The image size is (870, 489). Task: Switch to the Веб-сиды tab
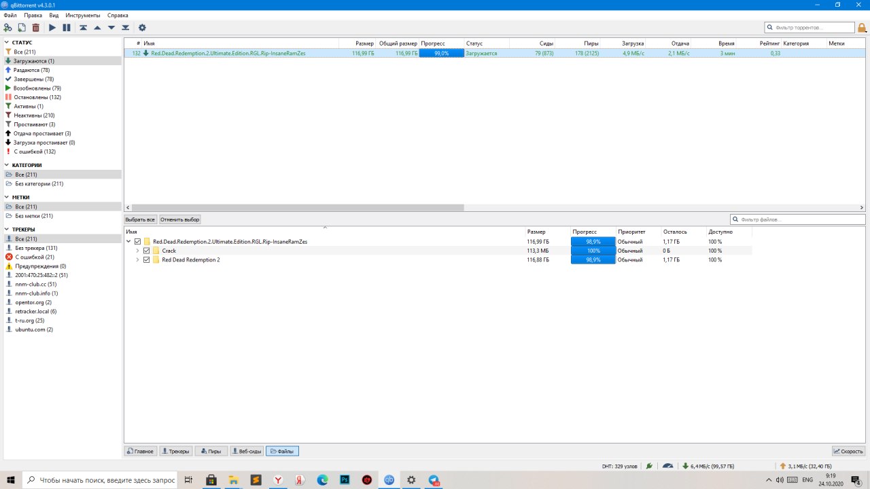coord(247,451)
